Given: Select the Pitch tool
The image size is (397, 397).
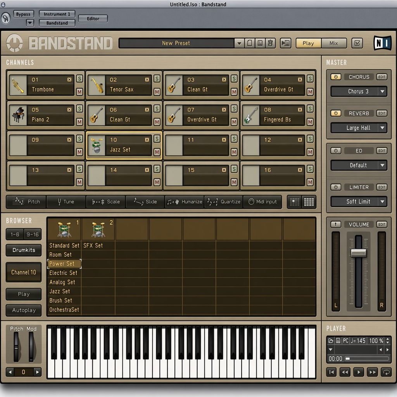Looking at the screenshot, I should point(26,202).
